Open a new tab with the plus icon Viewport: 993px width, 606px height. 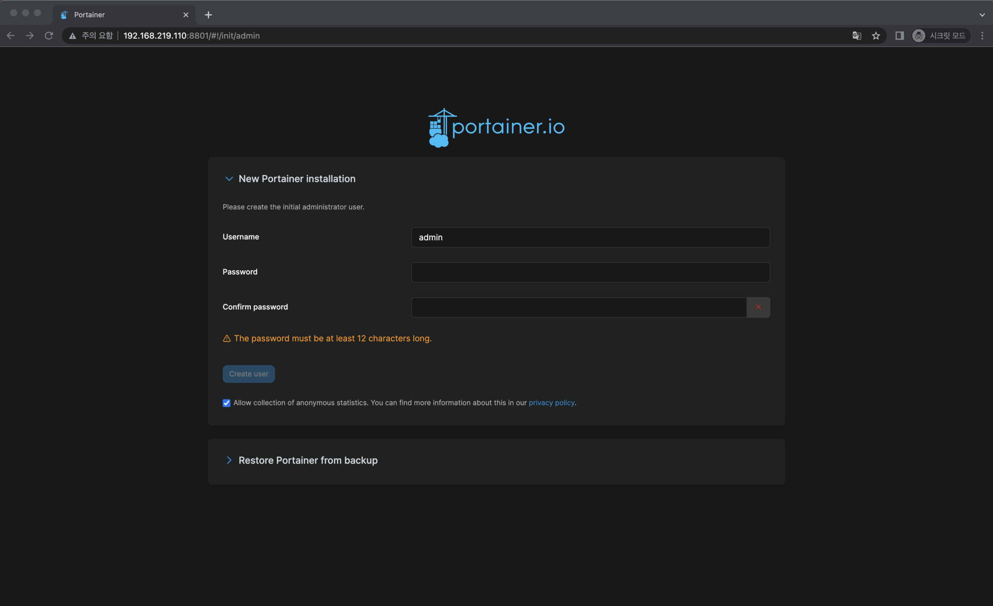click(x=208, y=15)
